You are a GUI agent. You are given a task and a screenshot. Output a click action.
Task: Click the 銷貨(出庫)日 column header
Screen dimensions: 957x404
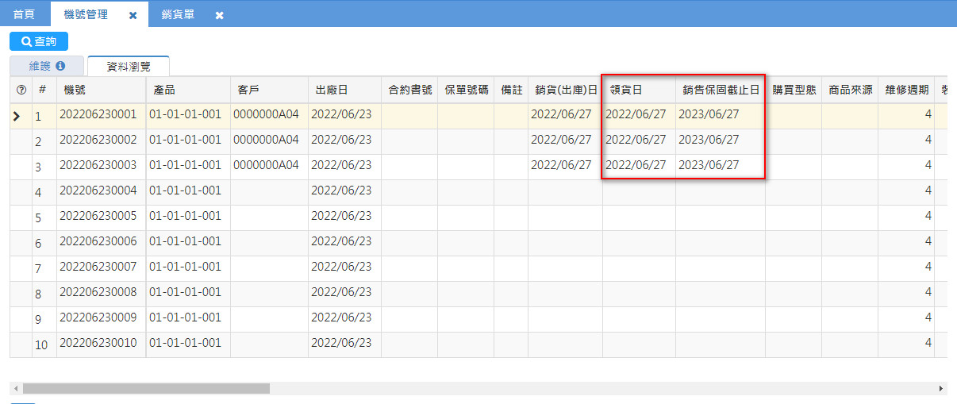(565, 90)
